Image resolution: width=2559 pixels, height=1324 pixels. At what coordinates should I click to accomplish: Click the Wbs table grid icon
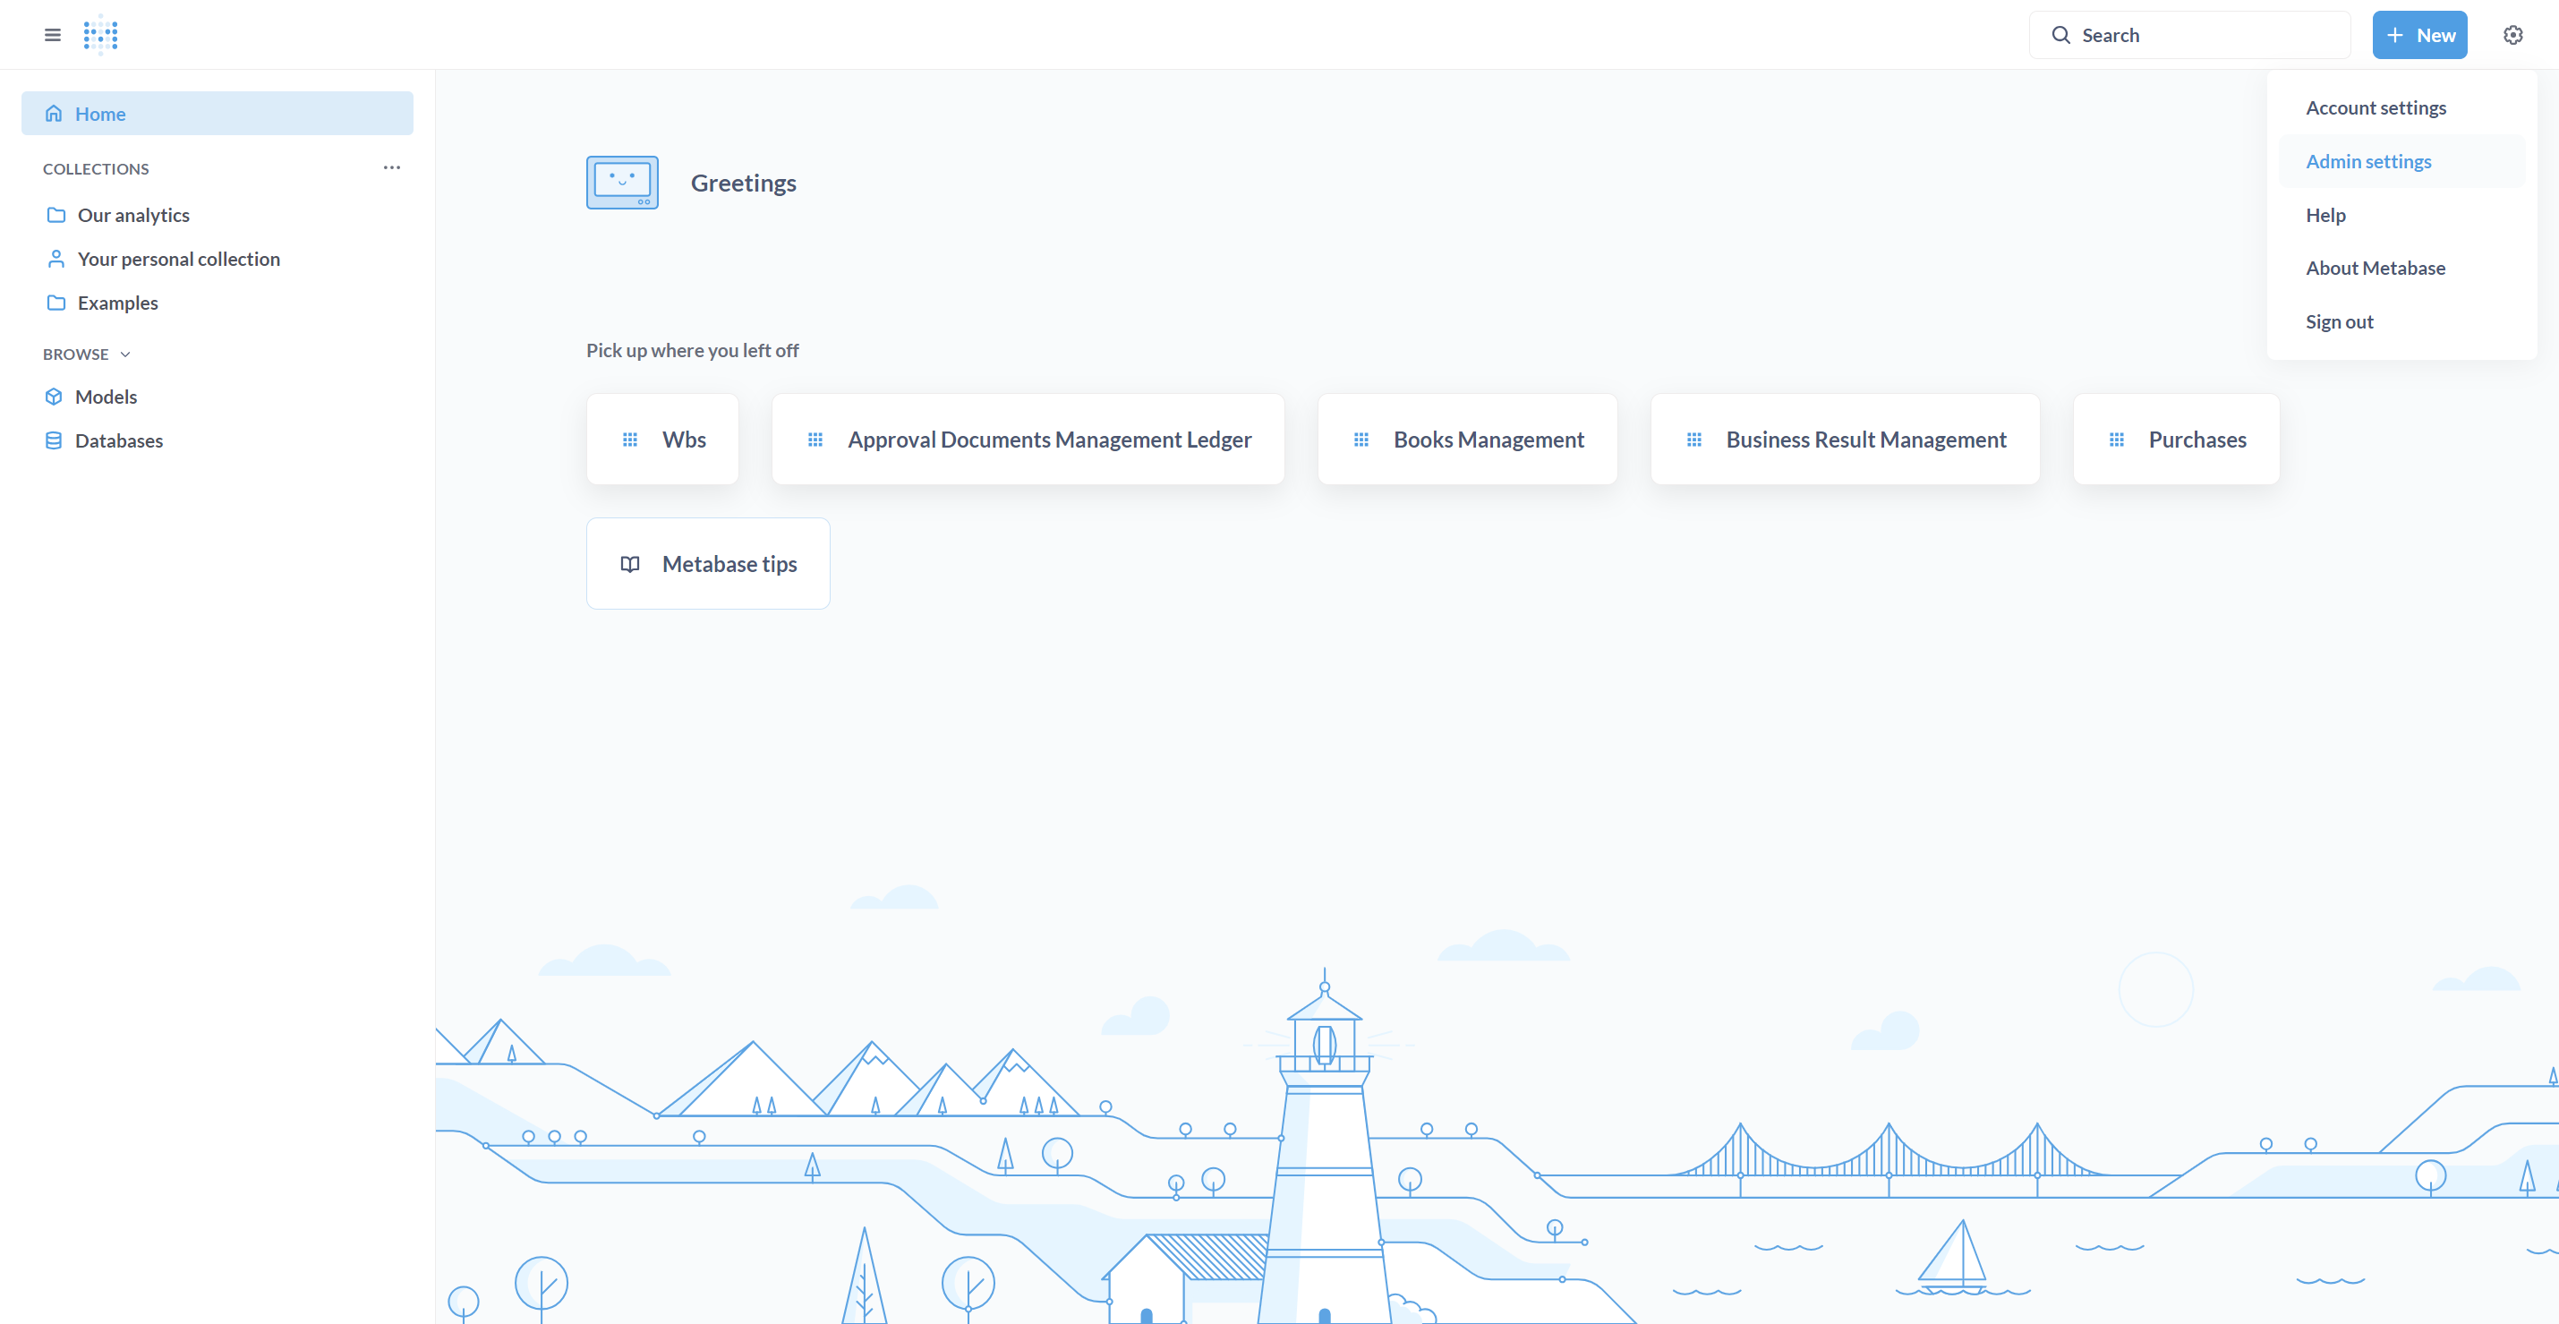pyautogui.click(x=630, y=439)
